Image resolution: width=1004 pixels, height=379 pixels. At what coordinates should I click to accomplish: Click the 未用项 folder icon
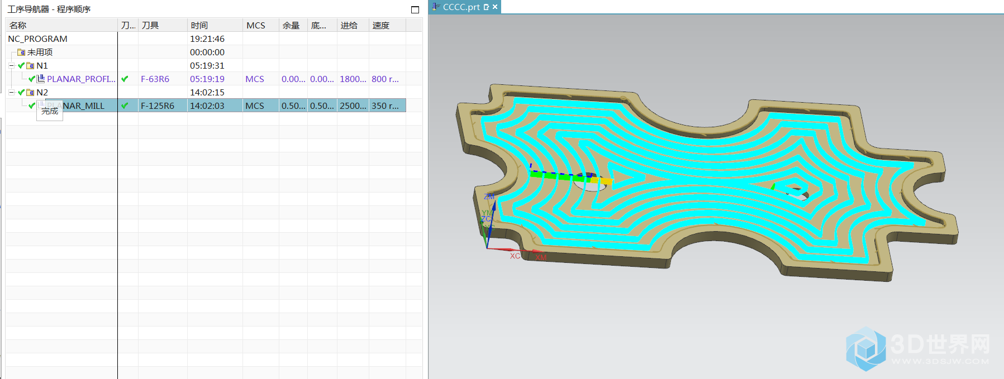click(x=21, y=52)
